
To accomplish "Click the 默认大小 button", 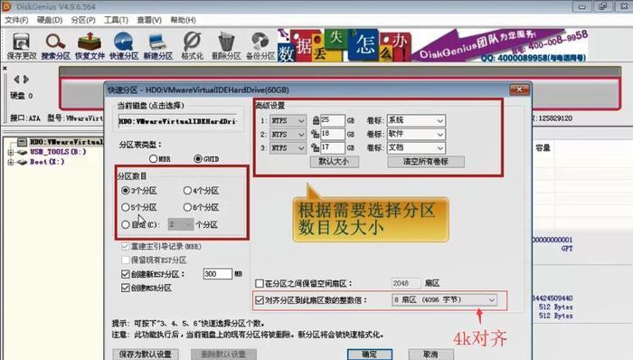I will (335, 161).
